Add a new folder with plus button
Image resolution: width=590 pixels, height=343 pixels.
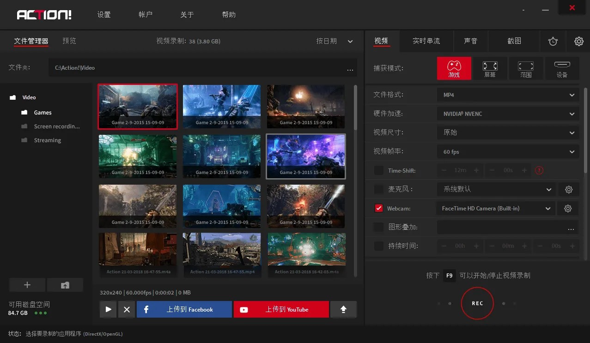point(27,285)
